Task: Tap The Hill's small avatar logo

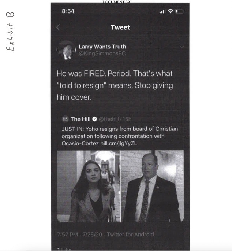Action: coord(65,119)
